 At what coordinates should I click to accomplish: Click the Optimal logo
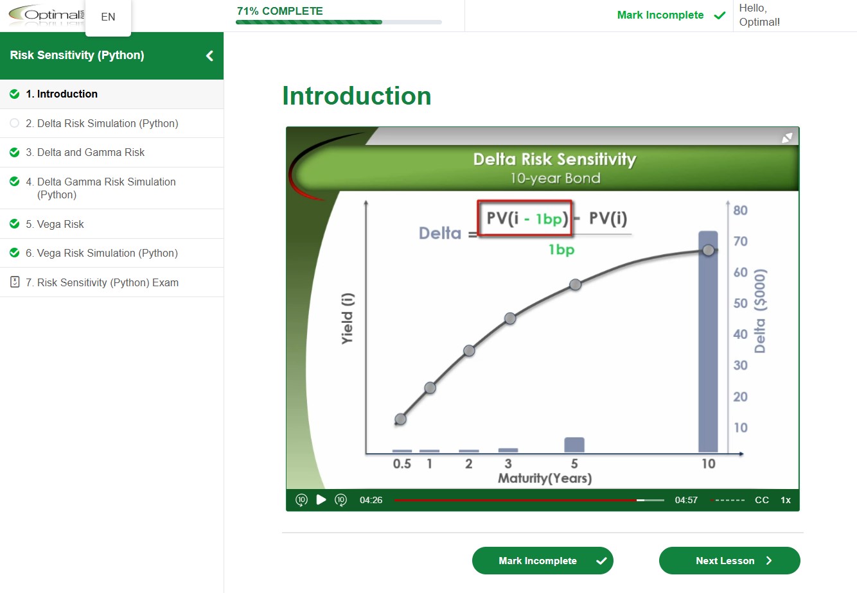[45, 15]
